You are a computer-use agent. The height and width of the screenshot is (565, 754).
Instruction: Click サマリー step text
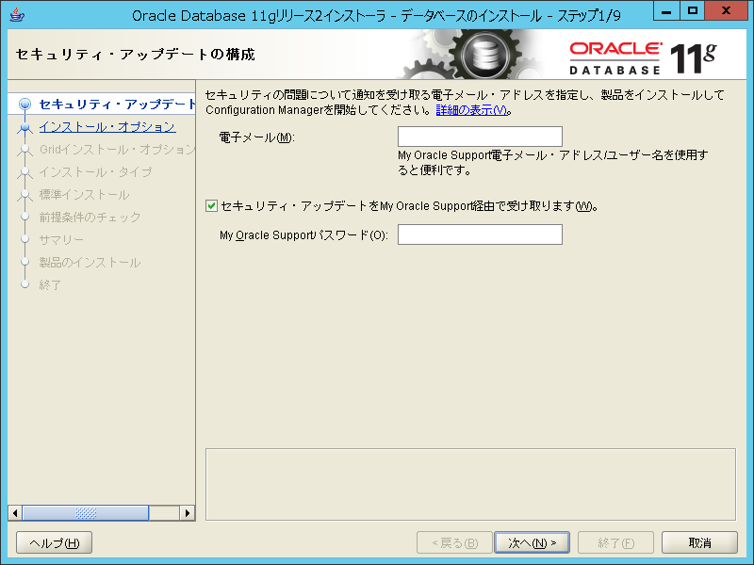click(x=61, y=240)
